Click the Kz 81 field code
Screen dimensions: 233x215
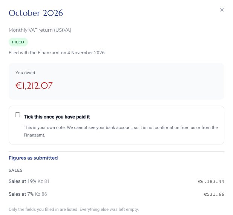43,181
